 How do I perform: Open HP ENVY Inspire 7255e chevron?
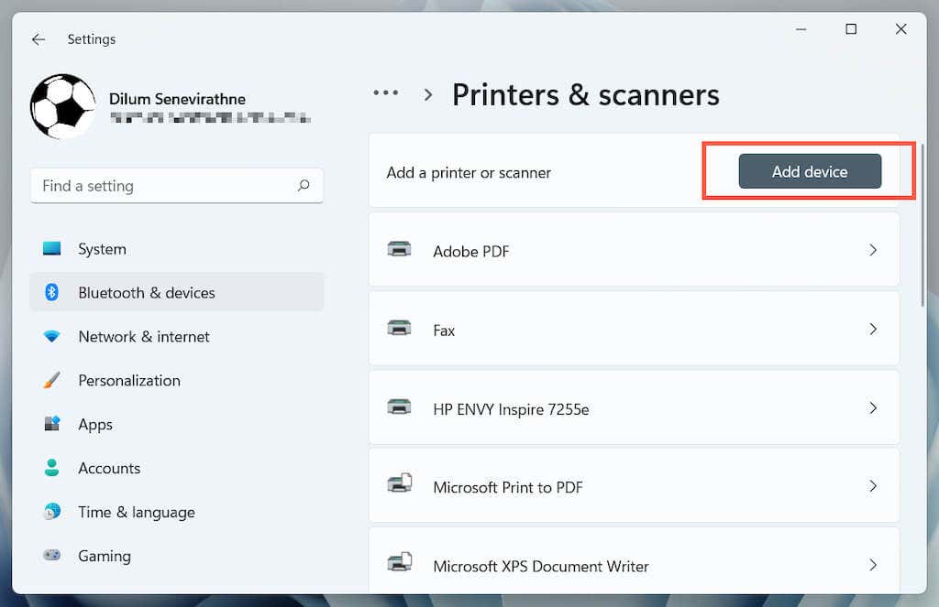tap(873, 407)
